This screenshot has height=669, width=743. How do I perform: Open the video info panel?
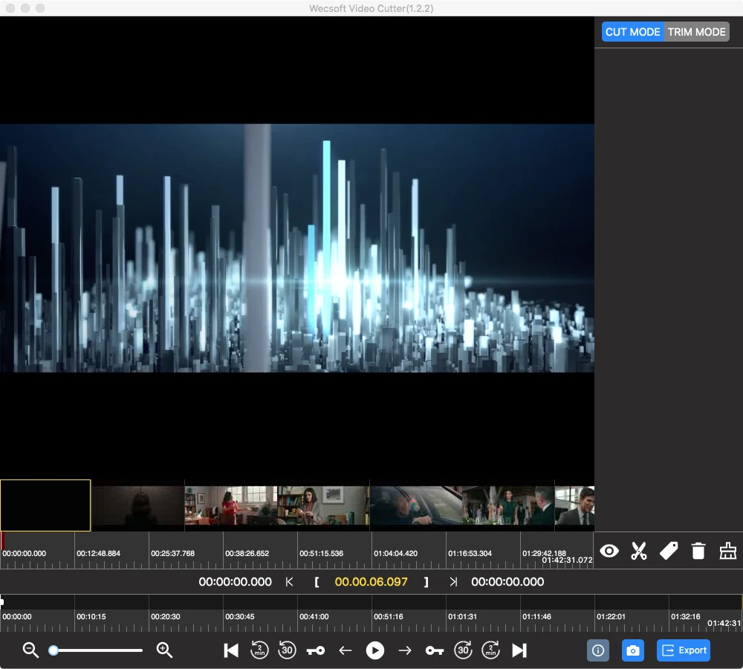[598, 650]
